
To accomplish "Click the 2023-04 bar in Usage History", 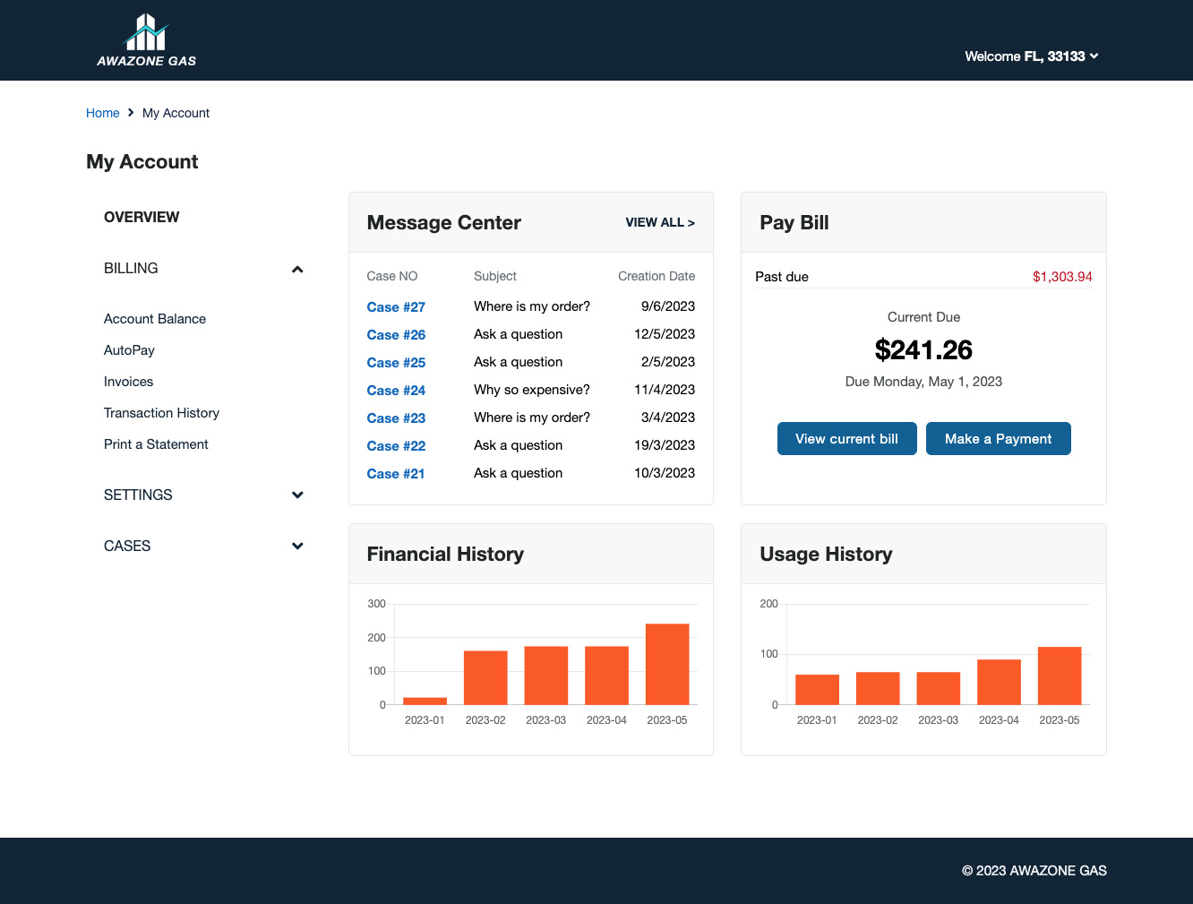I will tap(999, 682).
